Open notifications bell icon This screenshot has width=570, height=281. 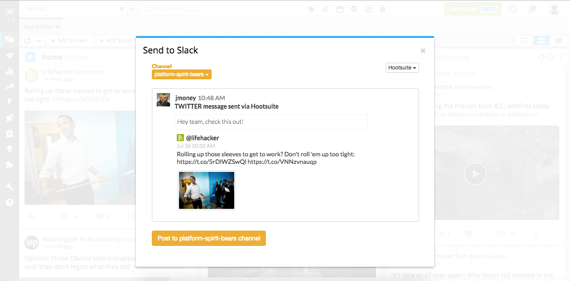(x=532, y=9)
